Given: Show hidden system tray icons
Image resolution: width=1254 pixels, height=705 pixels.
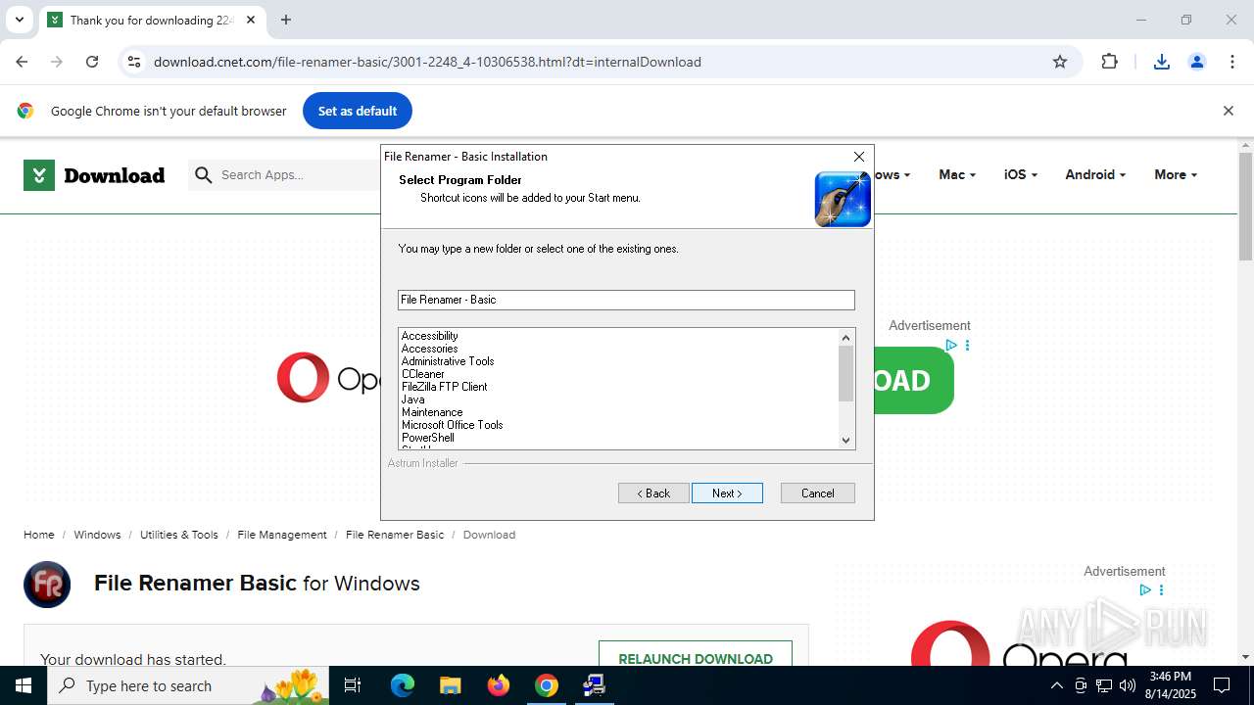Looking at the screenshot, I should 1056,685.
